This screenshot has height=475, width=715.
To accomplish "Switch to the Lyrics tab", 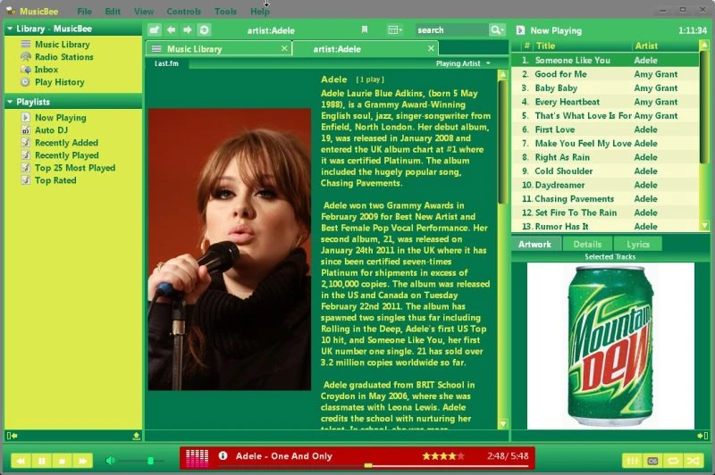I will 637,244.
